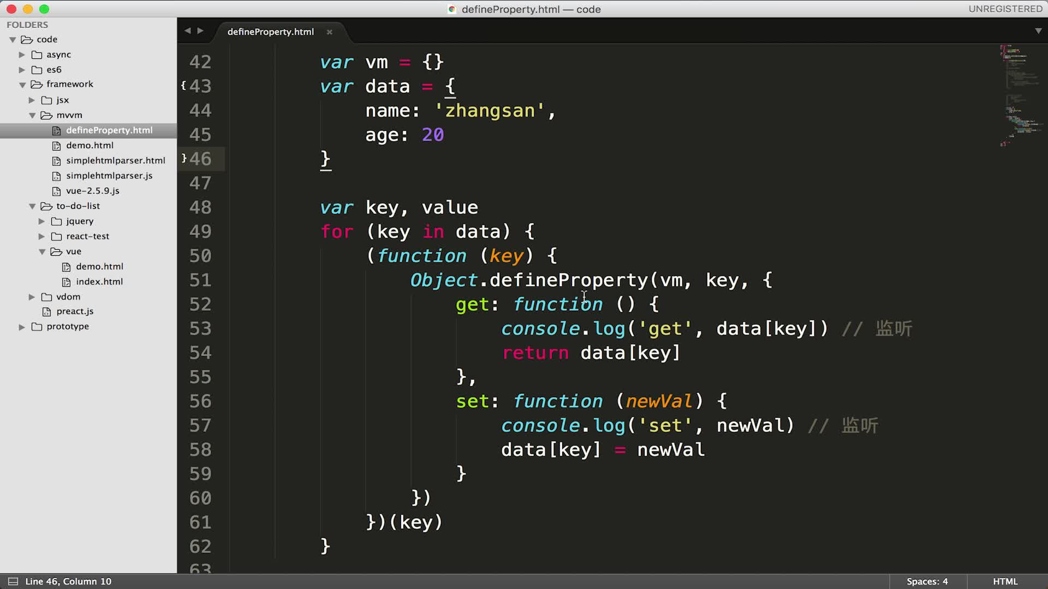
Task: Click the vdom folder icon
Action: [x=47, y=297]
